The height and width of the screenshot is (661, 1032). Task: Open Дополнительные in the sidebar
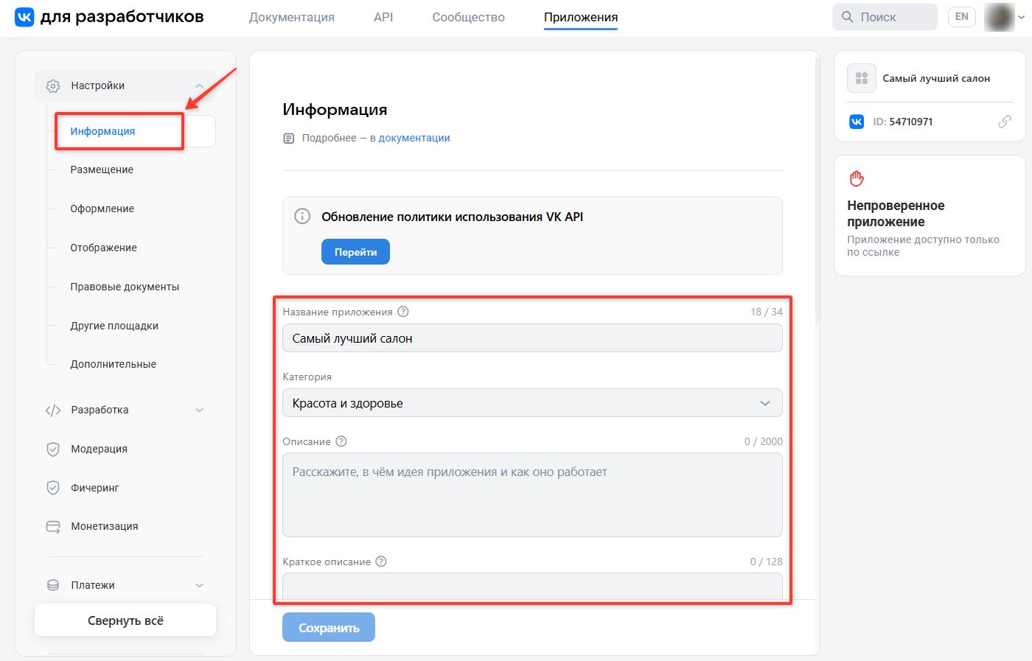(114, 364)
